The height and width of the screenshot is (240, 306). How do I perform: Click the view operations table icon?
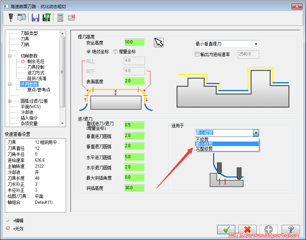click(x=22, y=17)
